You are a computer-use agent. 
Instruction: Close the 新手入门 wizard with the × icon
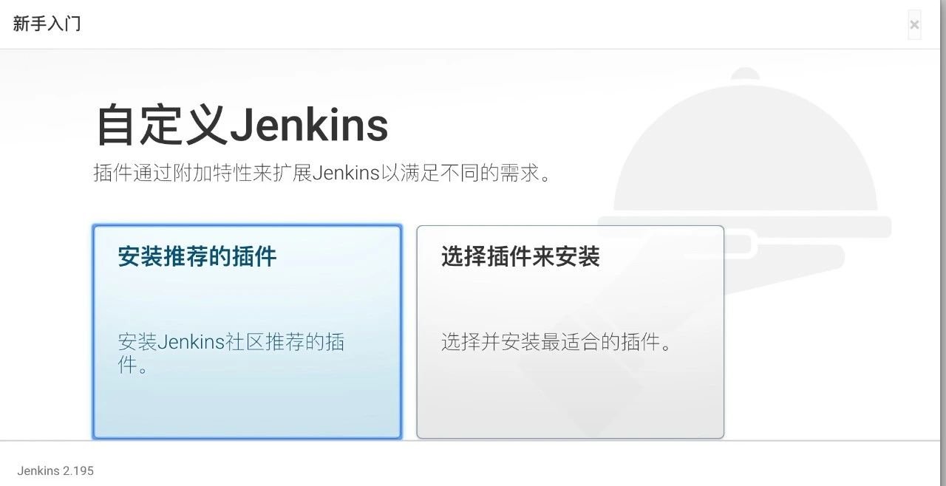(x=914, y=24)
